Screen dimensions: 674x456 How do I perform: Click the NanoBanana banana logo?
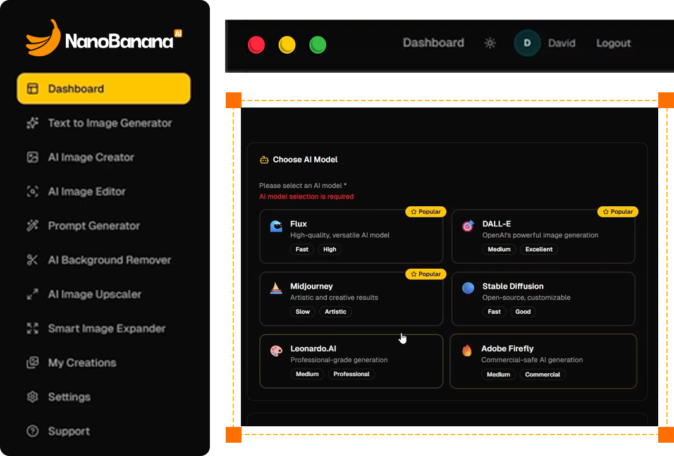pos(43,38)
